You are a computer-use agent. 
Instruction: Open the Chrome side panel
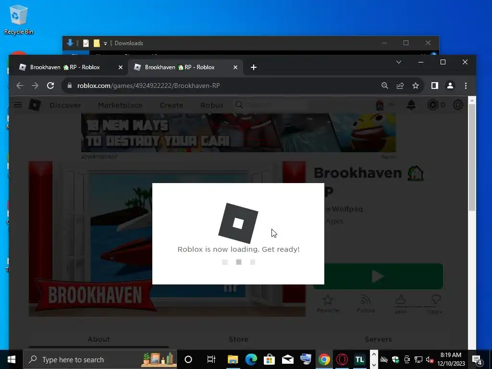(x=434, y=86)
